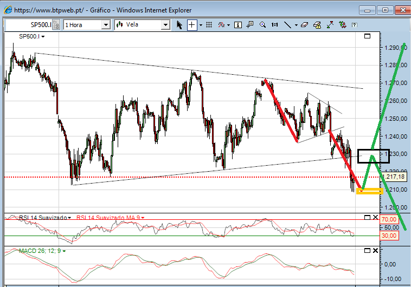Close the Internet Explorer window

click(403, 10)
